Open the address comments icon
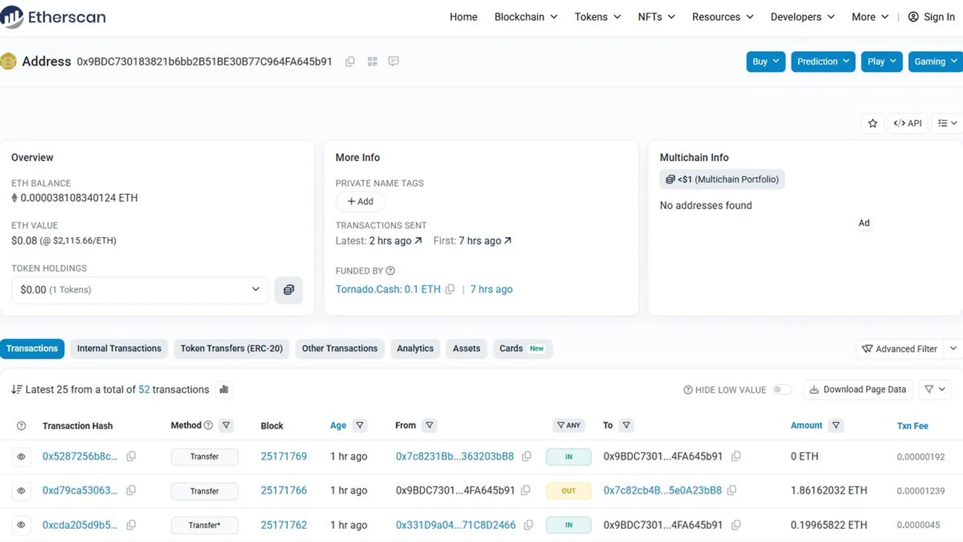 pyautogui.click(x=394, y=61)
